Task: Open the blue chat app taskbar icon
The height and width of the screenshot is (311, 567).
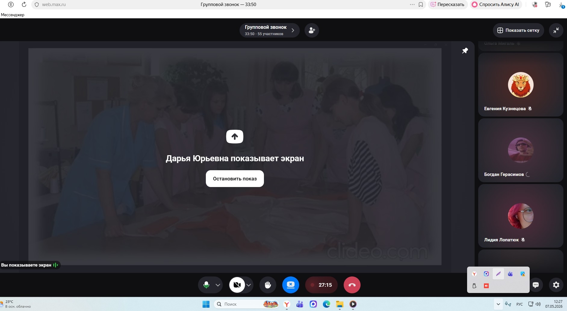Action: pos(313,304)
